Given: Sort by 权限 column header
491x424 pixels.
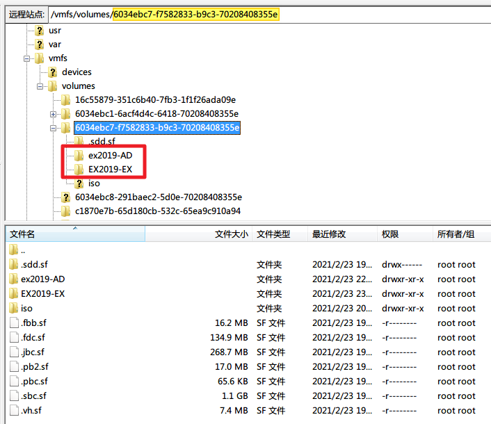Looking at the screenshot, I should 405,234.
